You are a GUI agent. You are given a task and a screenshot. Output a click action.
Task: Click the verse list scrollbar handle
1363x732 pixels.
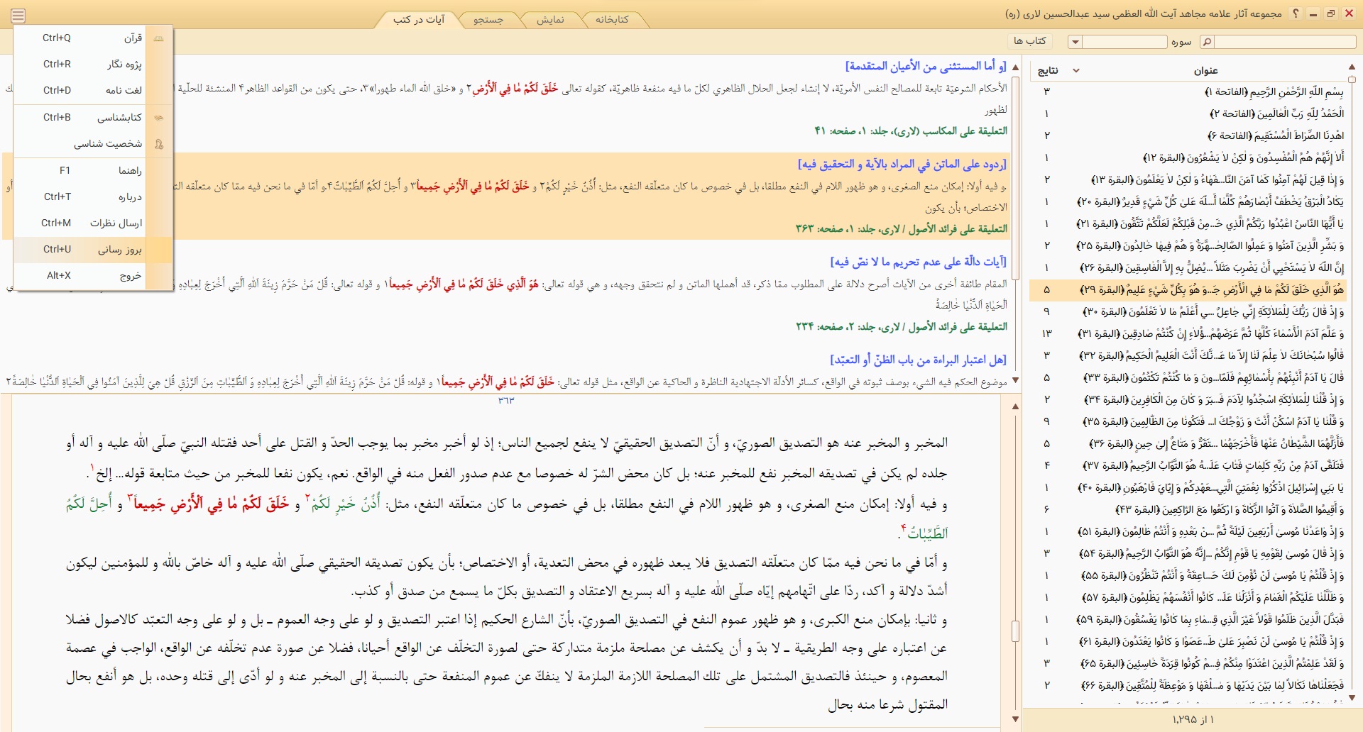[x=1352, y=80]
